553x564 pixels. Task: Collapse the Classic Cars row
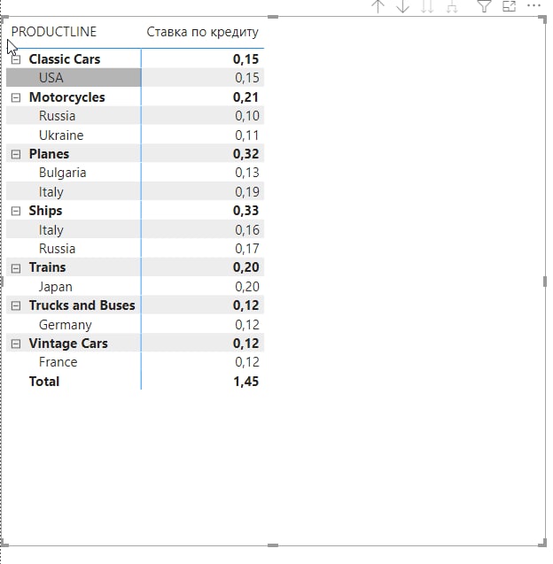tap(16, 59)
